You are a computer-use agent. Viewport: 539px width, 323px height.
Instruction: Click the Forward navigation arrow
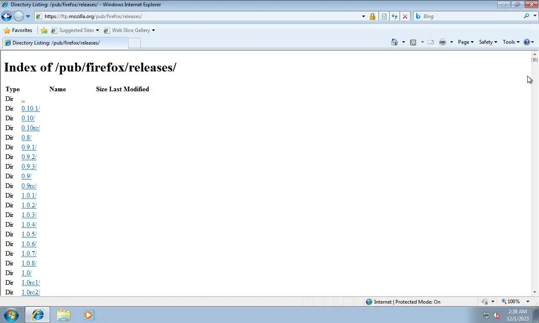pos(19,16)
